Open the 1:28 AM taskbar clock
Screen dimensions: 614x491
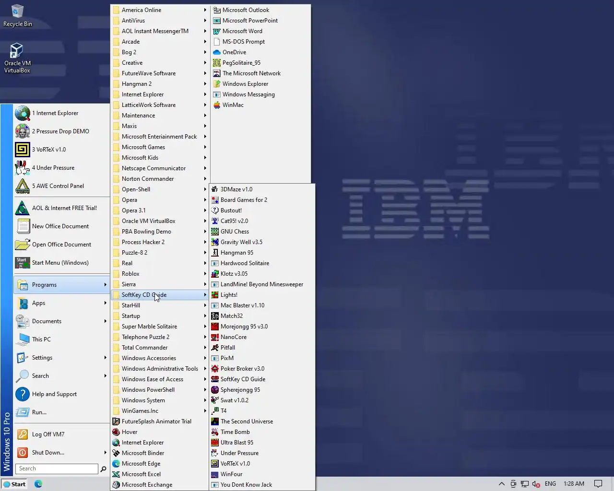[x=574, y=484]
